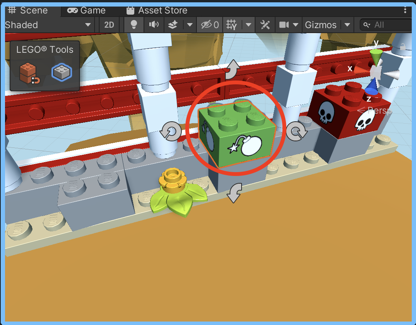The width and height of the screenshot is (416, 325).
Task: Toggle 2D view mode
Action: click(x=109, y=25)
